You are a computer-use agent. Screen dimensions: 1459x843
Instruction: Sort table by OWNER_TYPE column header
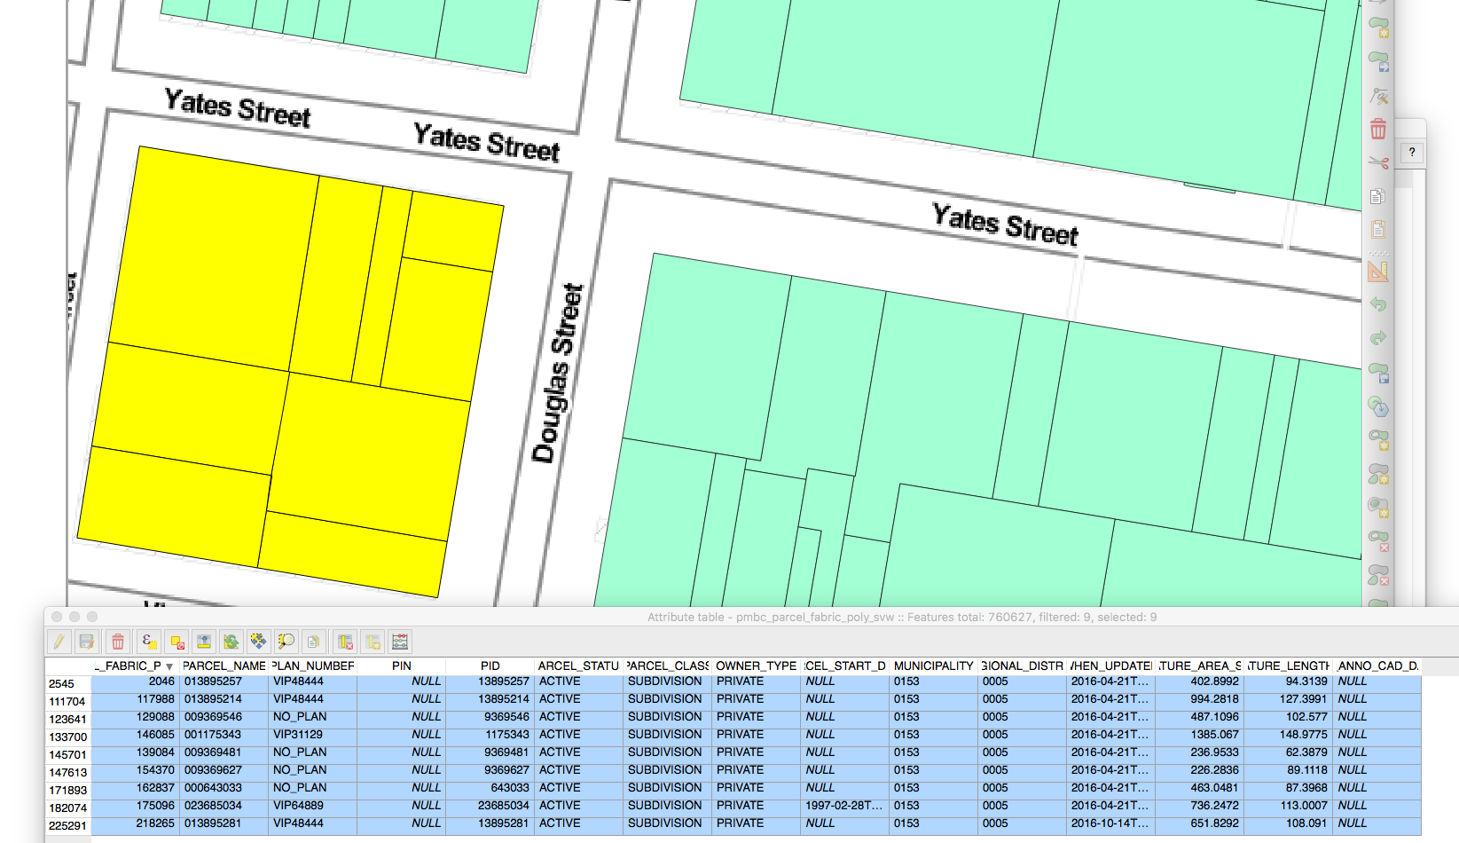point(756,666)
